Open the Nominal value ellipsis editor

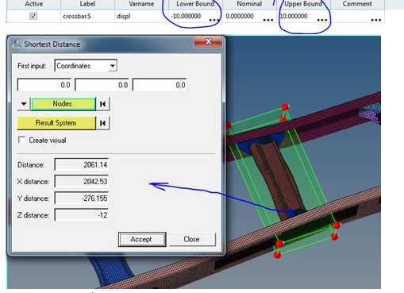[x=268, y=20]
